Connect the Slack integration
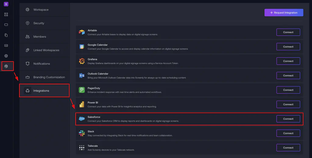 tap(288, 133)
